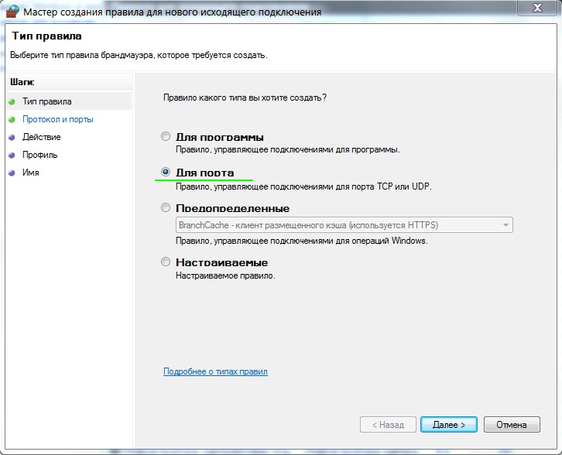This screenshot has width=562, height=455.
Task: Click the "Отмена" button
Action: (512, 425)
